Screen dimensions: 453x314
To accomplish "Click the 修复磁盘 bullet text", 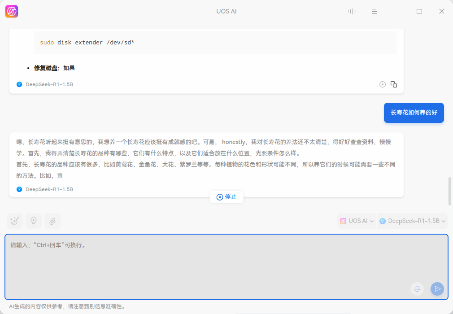I will tap(54, 68).
